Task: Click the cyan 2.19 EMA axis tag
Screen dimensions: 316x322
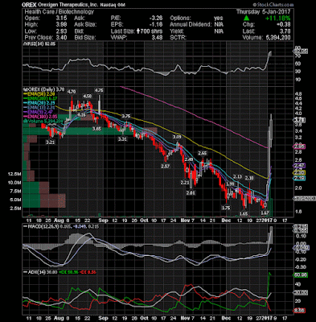Action: 299,178
